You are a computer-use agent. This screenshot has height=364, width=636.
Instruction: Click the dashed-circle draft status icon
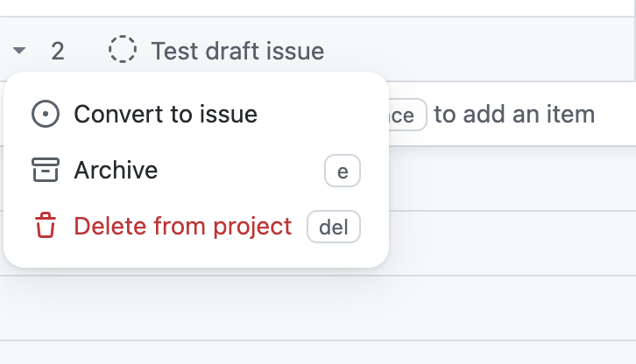point(123,50)
